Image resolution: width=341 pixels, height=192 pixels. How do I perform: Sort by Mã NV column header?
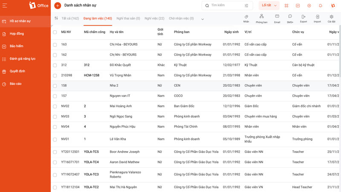coord(66,32)
